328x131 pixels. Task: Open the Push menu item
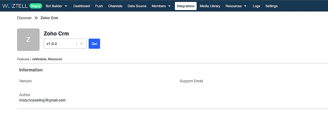pos(99,6)
